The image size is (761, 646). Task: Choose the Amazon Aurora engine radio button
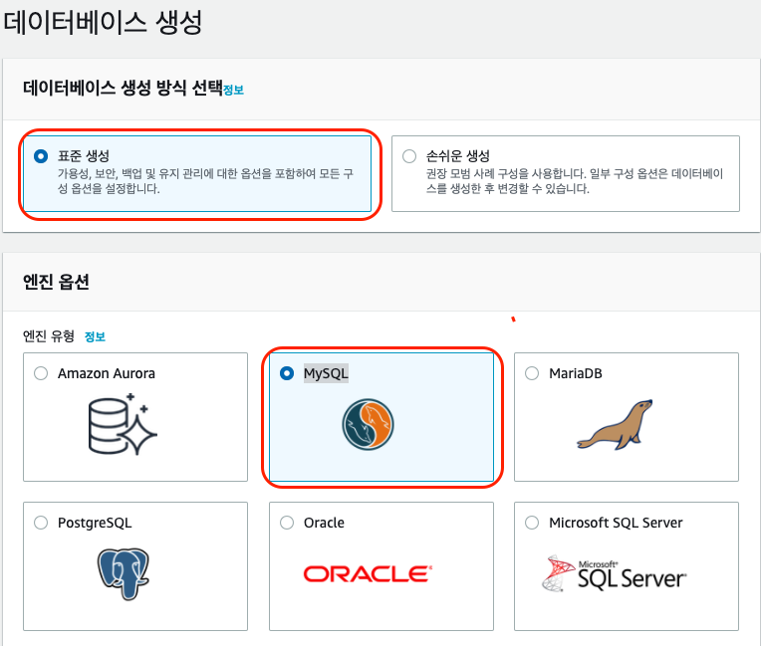[x=41, y=373]
